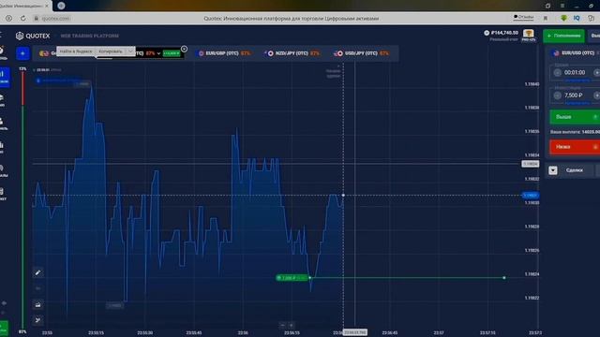Screen dimensions: 600x337
Task: Open the Сделки trades tab
Action: [x=574, y=170]
